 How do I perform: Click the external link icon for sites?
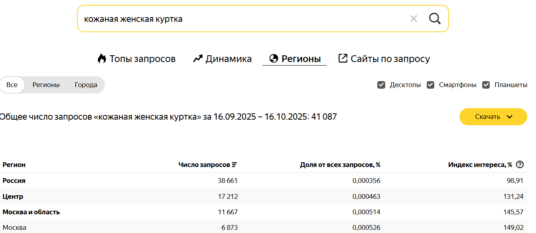(343, 58)
